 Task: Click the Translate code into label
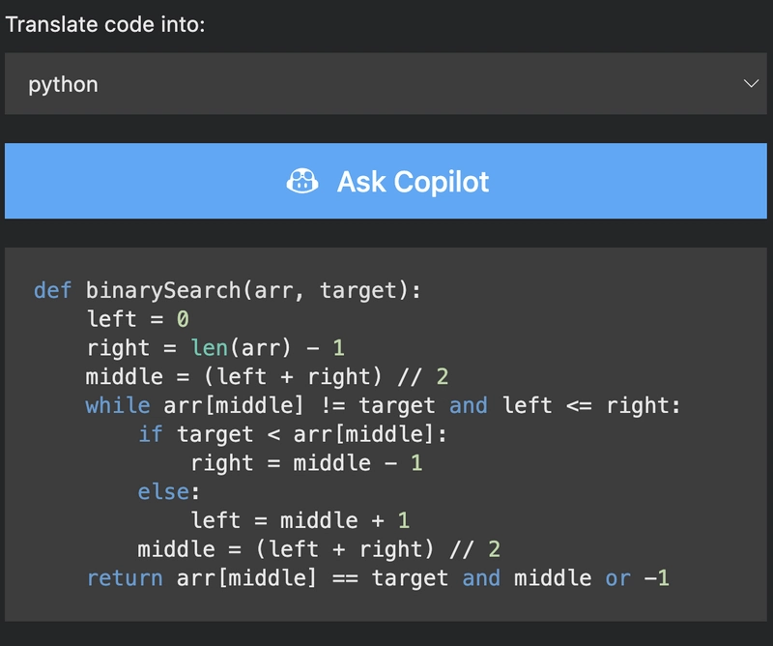point(105,25)
